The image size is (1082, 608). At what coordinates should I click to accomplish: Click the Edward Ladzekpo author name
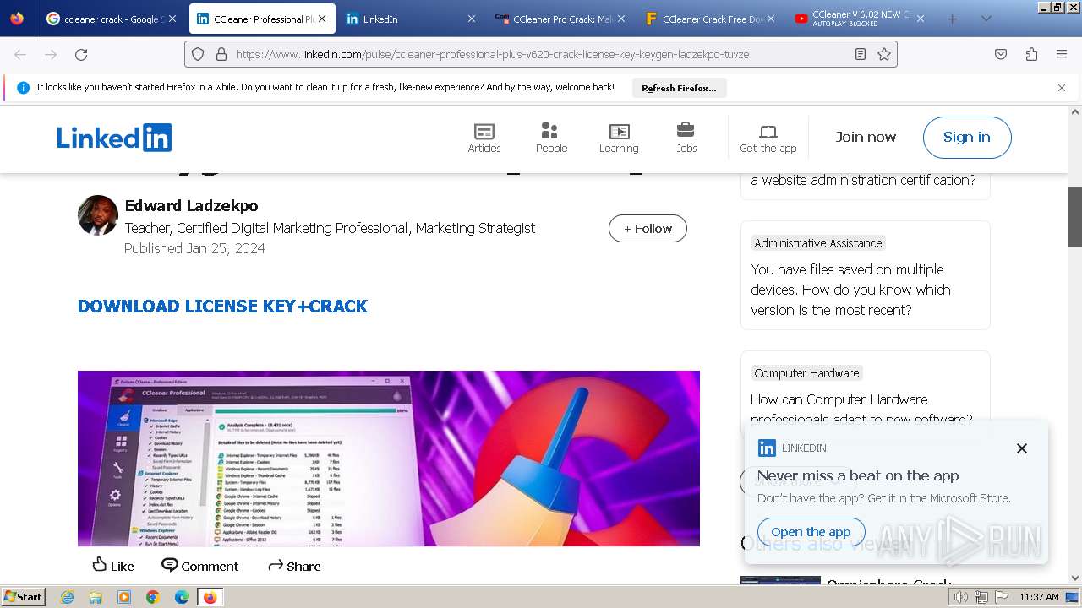pos(191,206)
